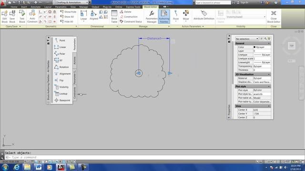Select the Rotation parameter tool
The width and height of the screenshot is (305, 171).
point(61,67)
